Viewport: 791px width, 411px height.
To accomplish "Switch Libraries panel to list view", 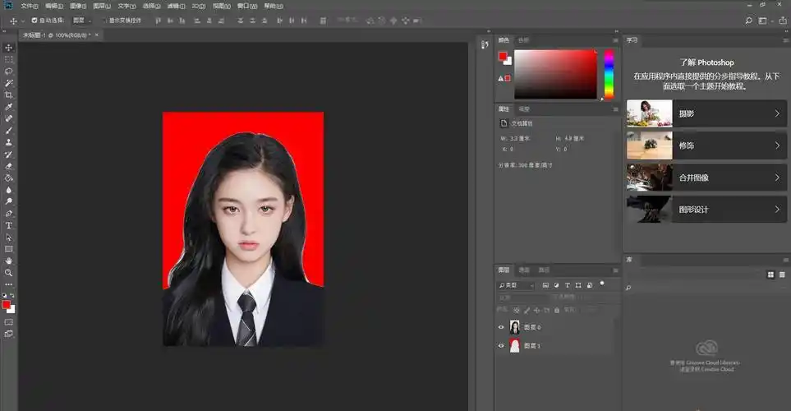I will tap(782, 275).
